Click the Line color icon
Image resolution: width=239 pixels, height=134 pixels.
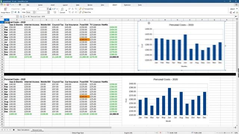click(50, 9)
